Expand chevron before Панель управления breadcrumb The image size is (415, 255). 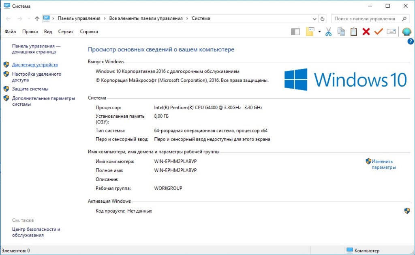53,19
